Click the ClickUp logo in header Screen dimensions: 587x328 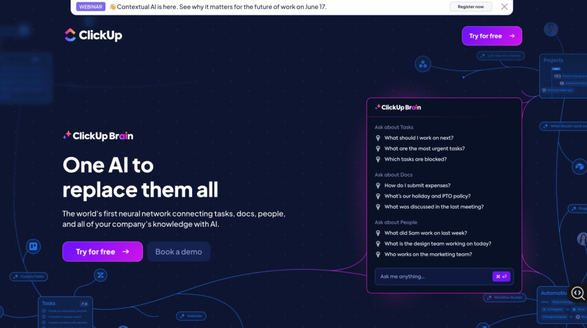pyautogui.click(x=93, y=35)
